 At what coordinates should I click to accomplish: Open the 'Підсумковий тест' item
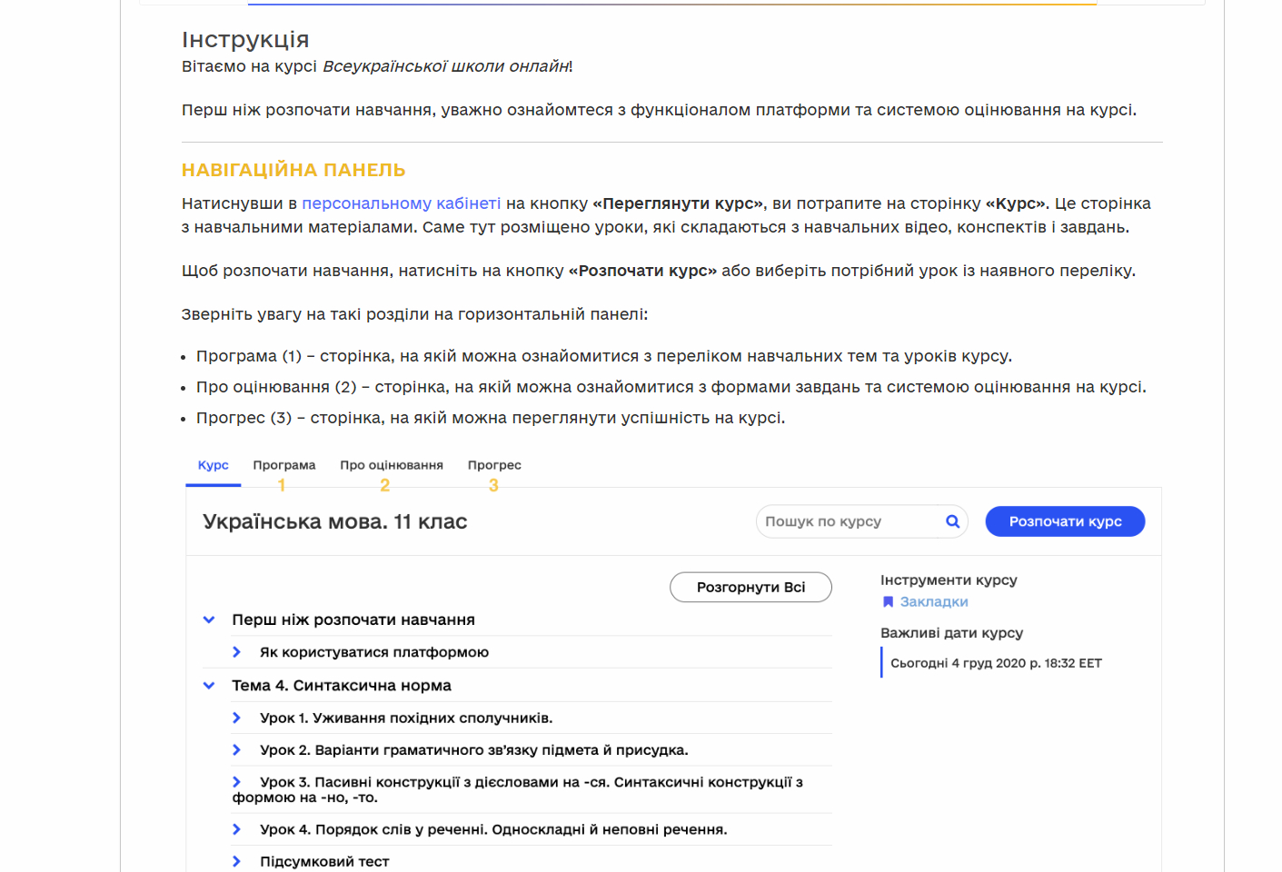(x=324, y=861)
